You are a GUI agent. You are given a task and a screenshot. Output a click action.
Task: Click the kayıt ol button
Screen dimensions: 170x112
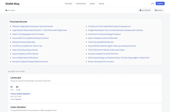pyautogui.click(x=160, y=3)
